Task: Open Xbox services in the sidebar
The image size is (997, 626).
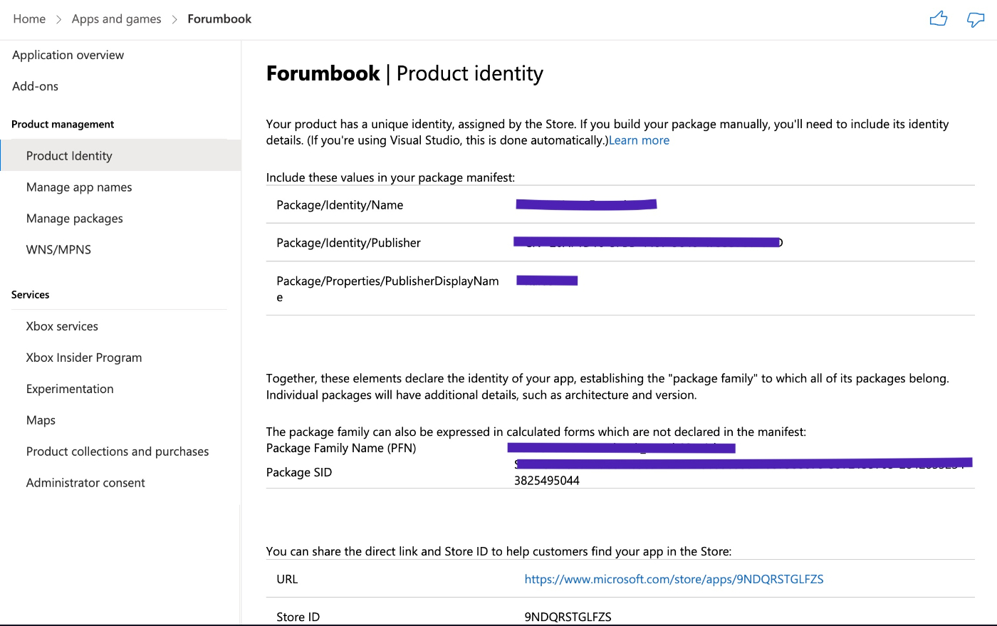Action: [x=62, y=326]
